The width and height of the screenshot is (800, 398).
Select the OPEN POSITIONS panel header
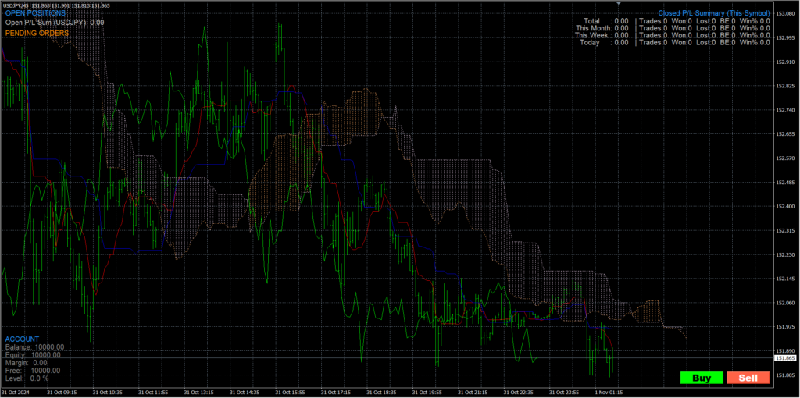(x=35, y=13)
